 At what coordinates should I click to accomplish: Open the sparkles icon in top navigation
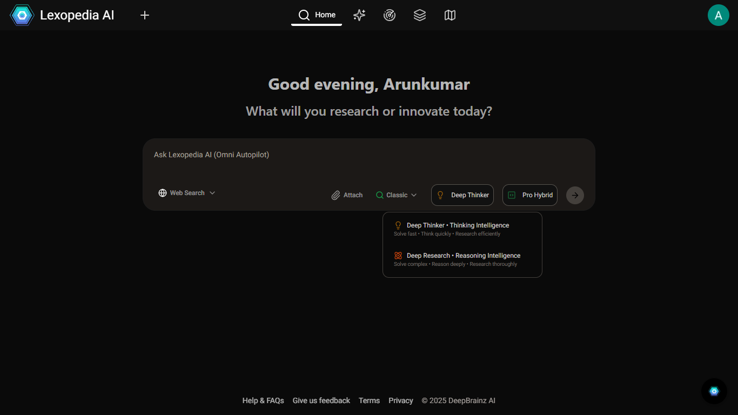point(359,15)
